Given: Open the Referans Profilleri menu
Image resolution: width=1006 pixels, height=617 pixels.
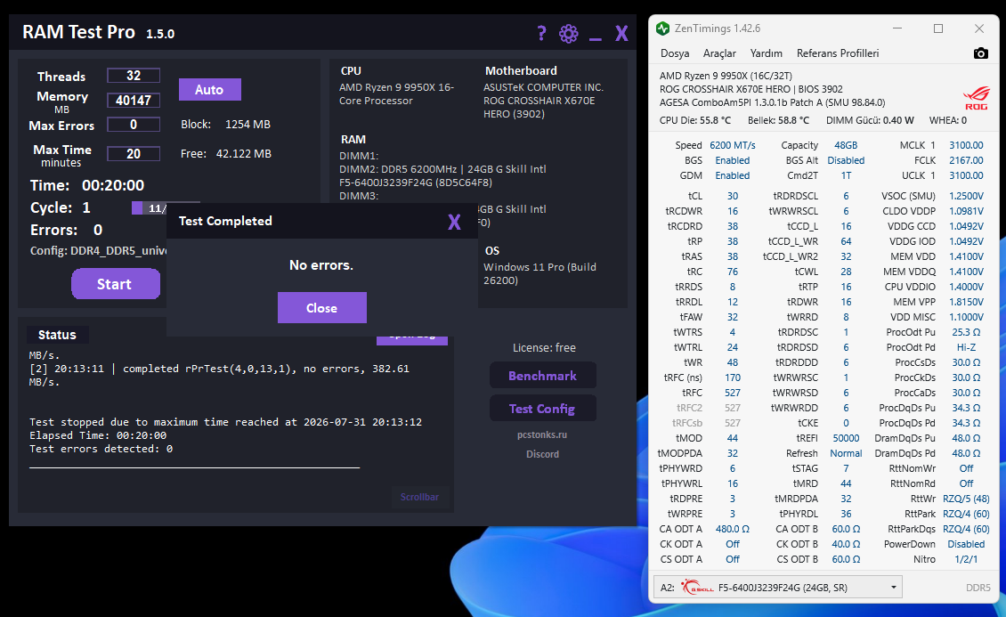Looking at the screenshot, I should point(837,53).
